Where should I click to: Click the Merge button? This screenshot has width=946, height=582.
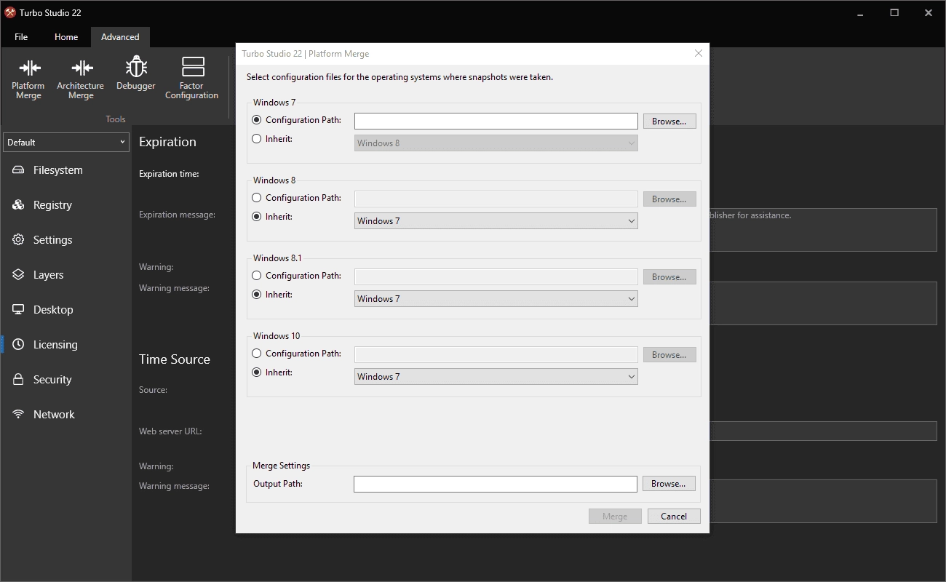click(615, 517)
